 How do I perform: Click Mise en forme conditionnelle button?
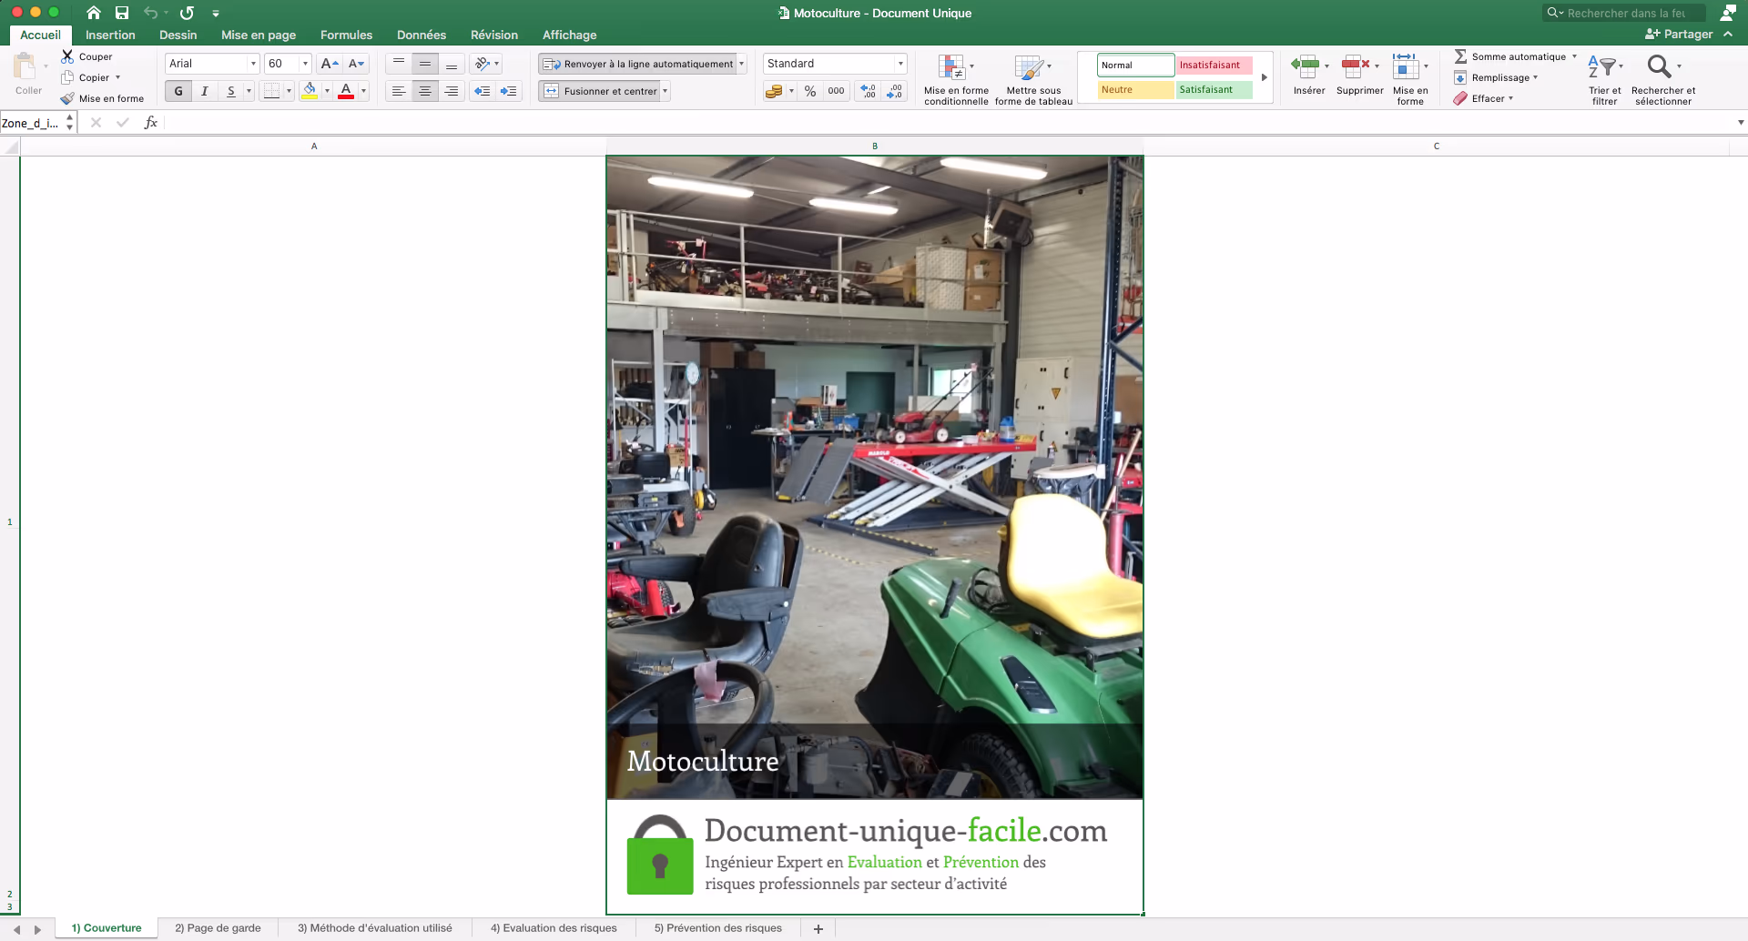point(956,80)
